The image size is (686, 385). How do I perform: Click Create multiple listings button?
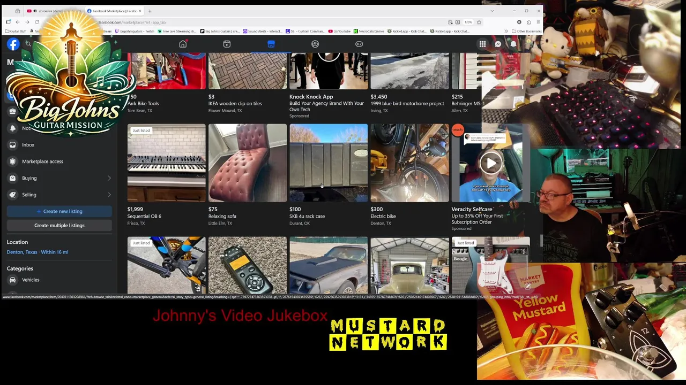coord(59,225)
